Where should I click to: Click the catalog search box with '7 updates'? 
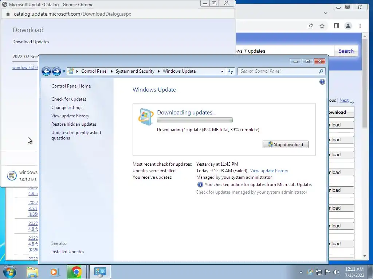[x=285, y=51]
